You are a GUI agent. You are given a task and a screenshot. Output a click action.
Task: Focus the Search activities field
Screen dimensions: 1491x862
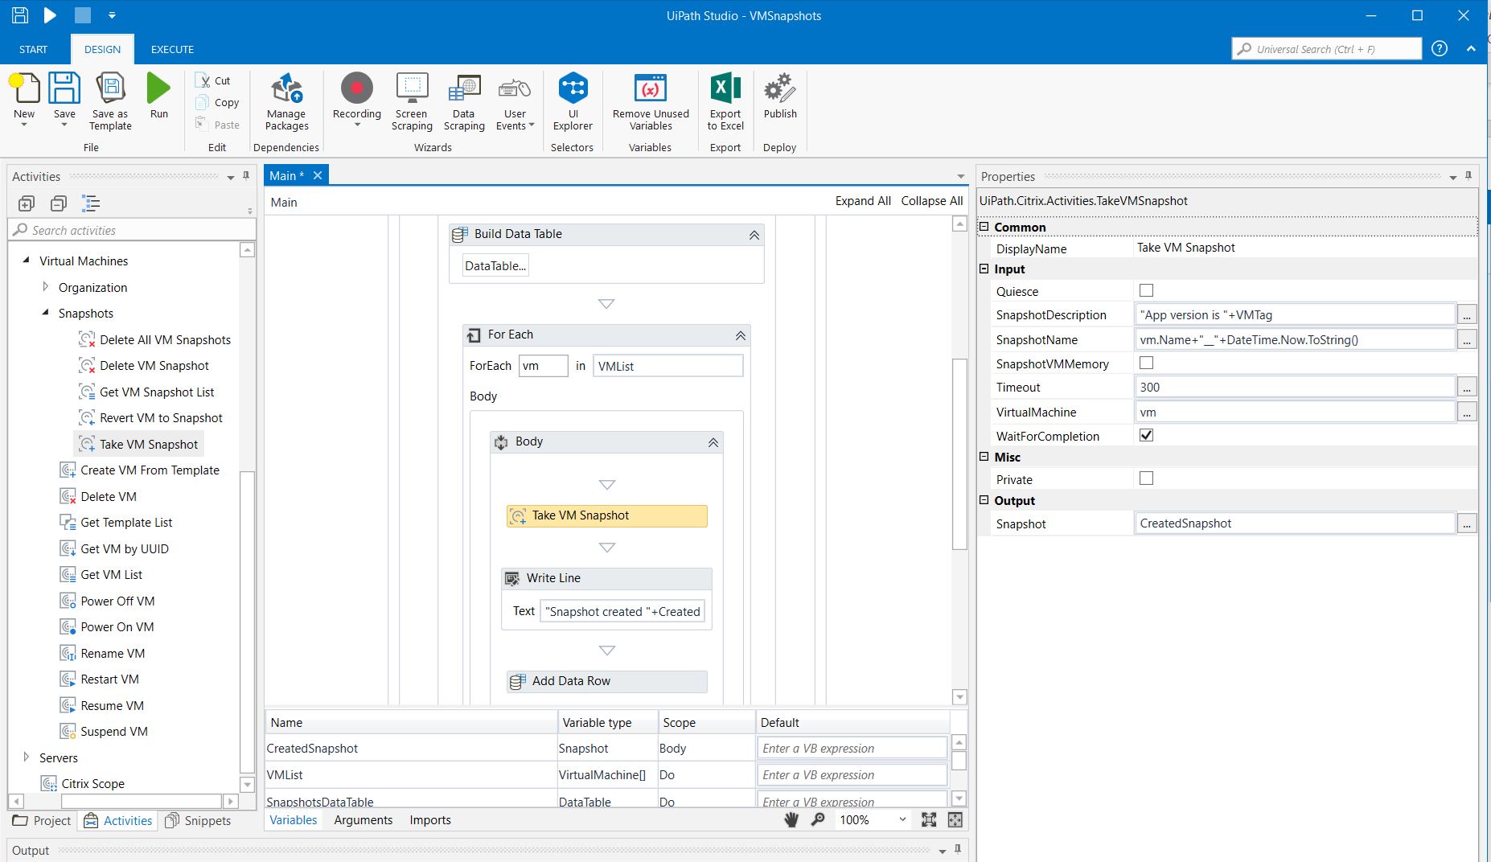(x=133, y=230)
